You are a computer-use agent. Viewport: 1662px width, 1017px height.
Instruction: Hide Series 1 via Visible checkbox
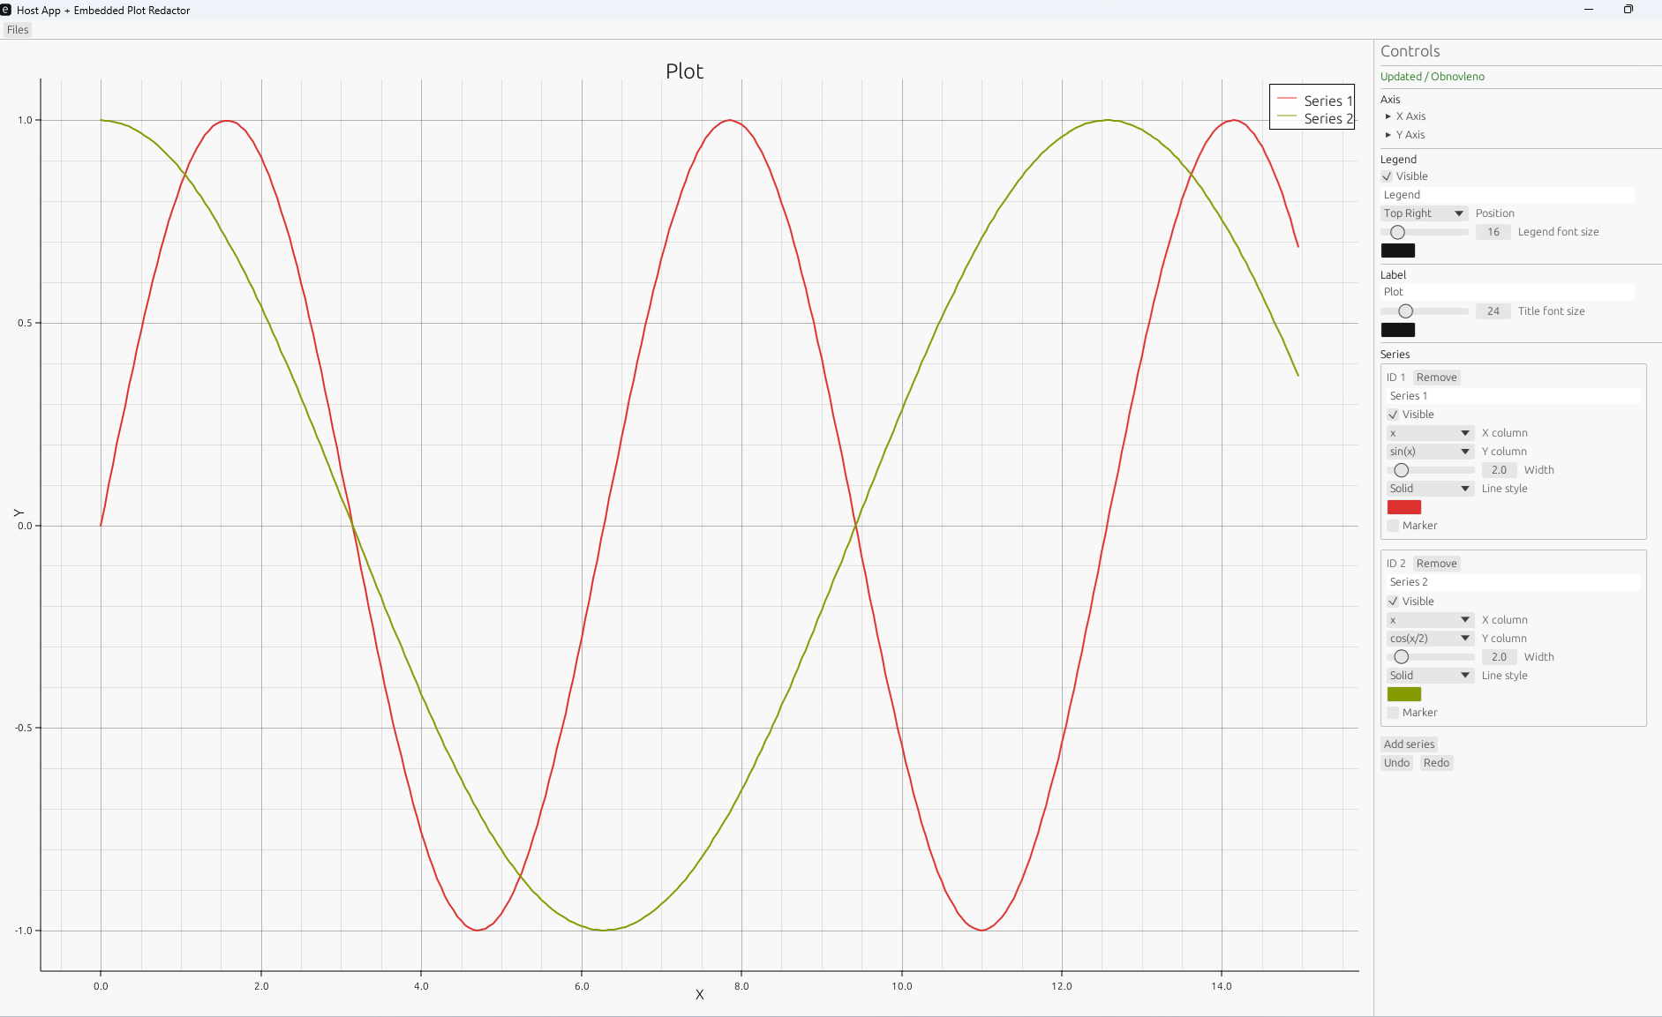click(x=1394, y=415)
